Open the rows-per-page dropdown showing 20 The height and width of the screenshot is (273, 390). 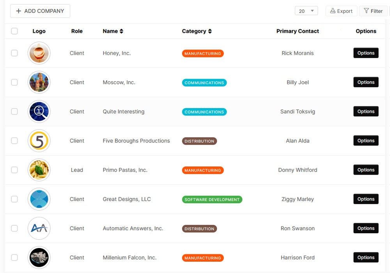tap(306, 11)
